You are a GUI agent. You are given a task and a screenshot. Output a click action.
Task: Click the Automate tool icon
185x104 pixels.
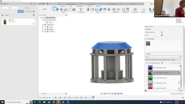(x=81, y=10)
